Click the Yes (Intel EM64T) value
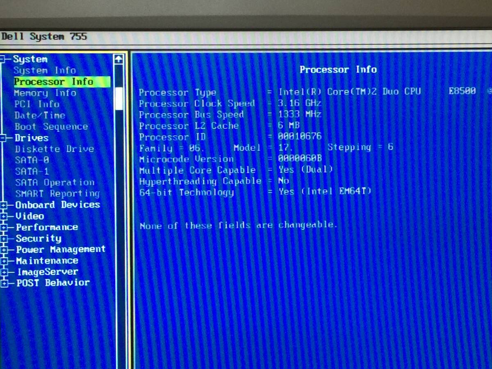492x369 pixels. pyautogui.click(x=325, y=192)
